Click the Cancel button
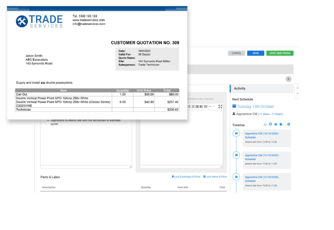The height and width of the screenshot is (230, 334). coord(236,53)
